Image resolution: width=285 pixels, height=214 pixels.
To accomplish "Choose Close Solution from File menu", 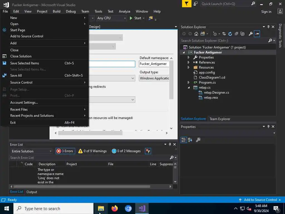I will pyautogui.click(x=45, y=56).
